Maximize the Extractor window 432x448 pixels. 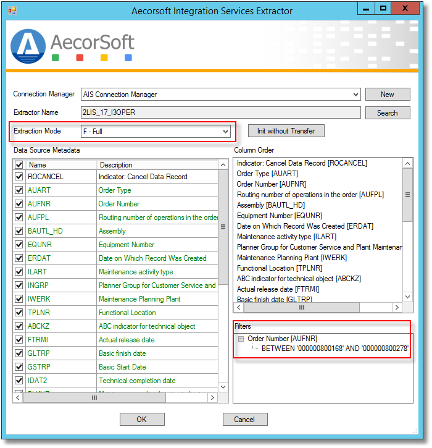pos(383,8)
